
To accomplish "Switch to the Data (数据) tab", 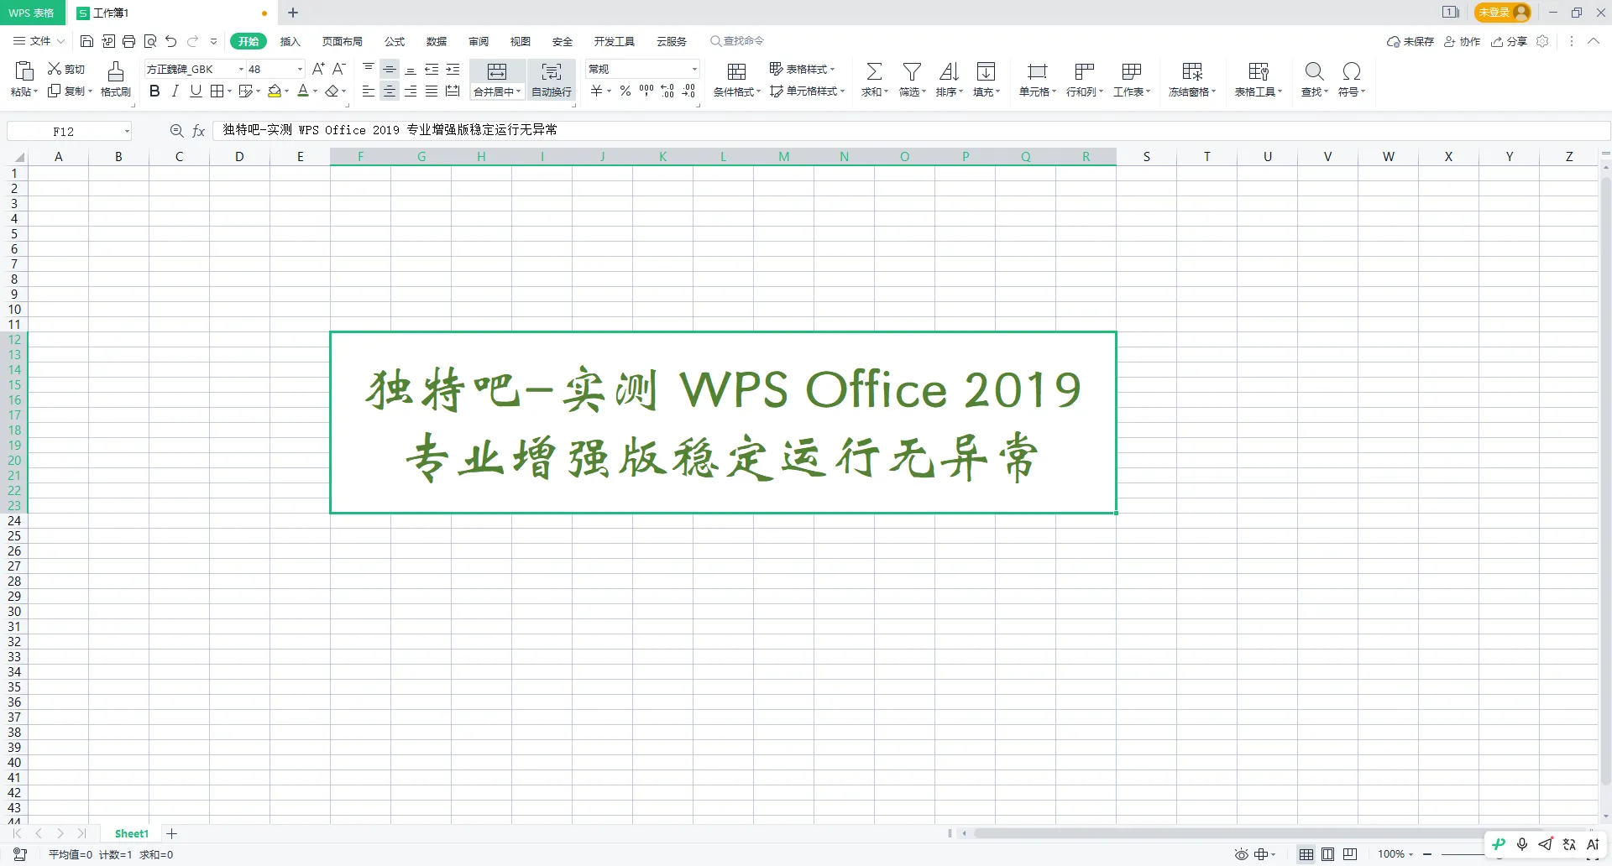I will (x=436, y=41).
